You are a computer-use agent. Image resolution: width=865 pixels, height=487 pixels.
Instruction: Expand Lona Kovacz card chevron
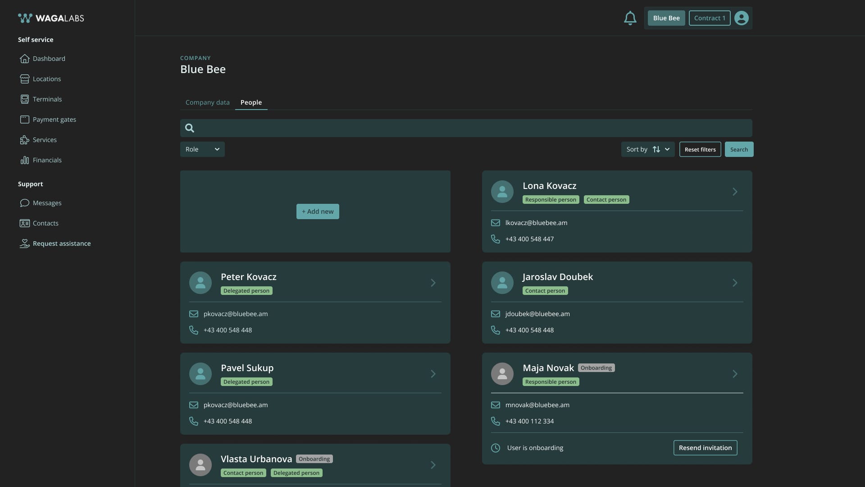[x=735, y=192]
